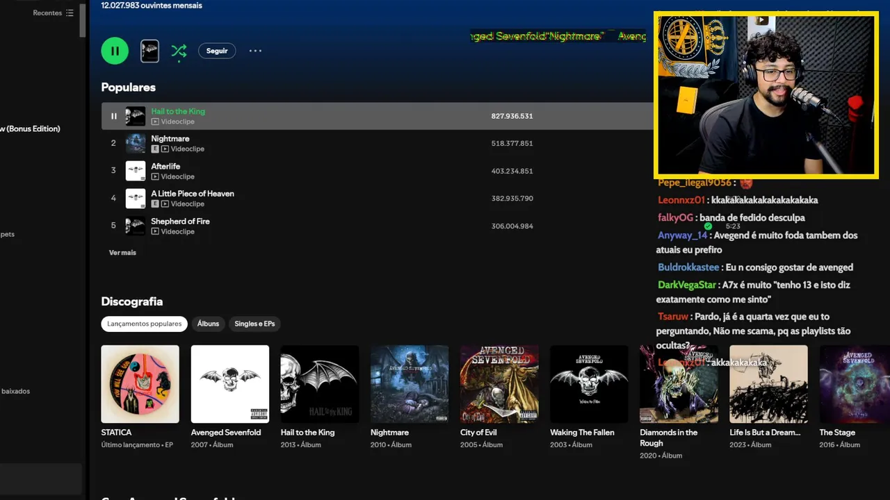
Task: Switch to the Singles e EPs filter
Action: 254,324
